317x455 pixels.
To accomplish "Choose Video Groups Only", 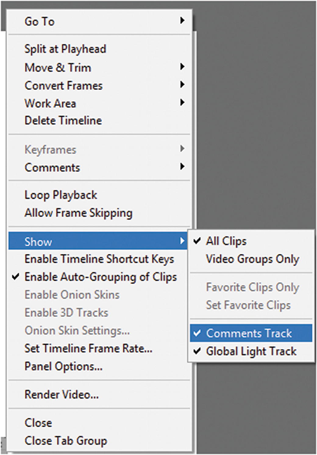I will click(x=252, y=259).
